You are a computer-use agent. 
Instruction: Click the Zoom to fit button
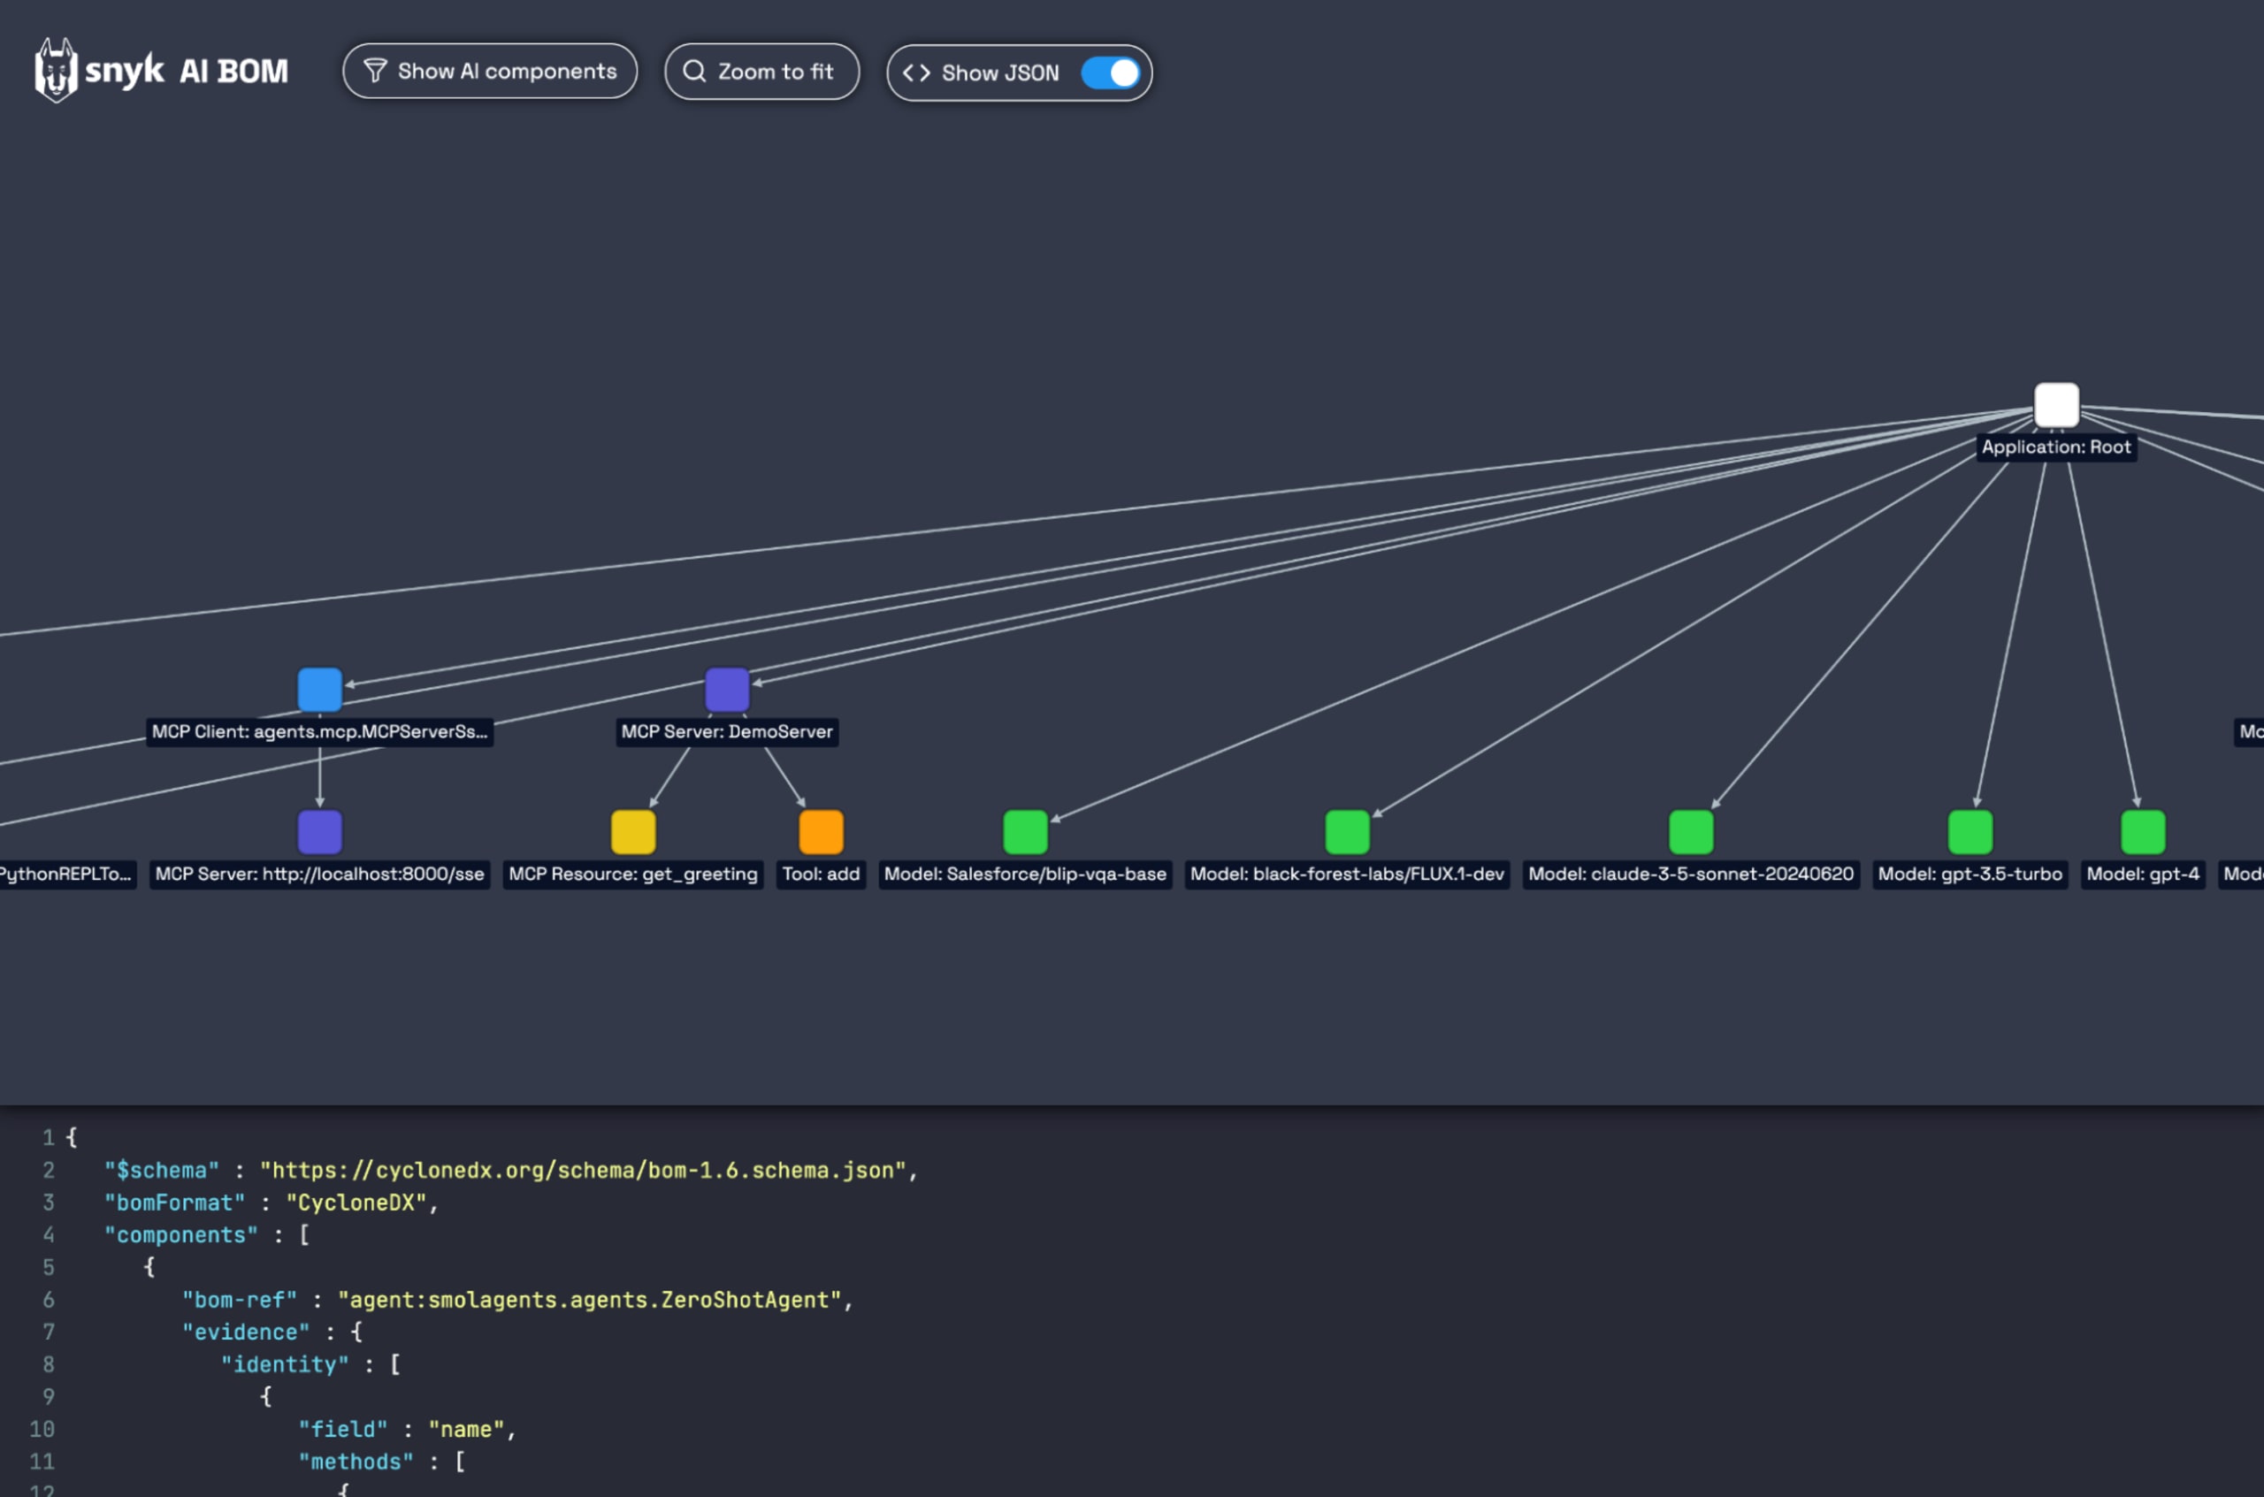762,71
